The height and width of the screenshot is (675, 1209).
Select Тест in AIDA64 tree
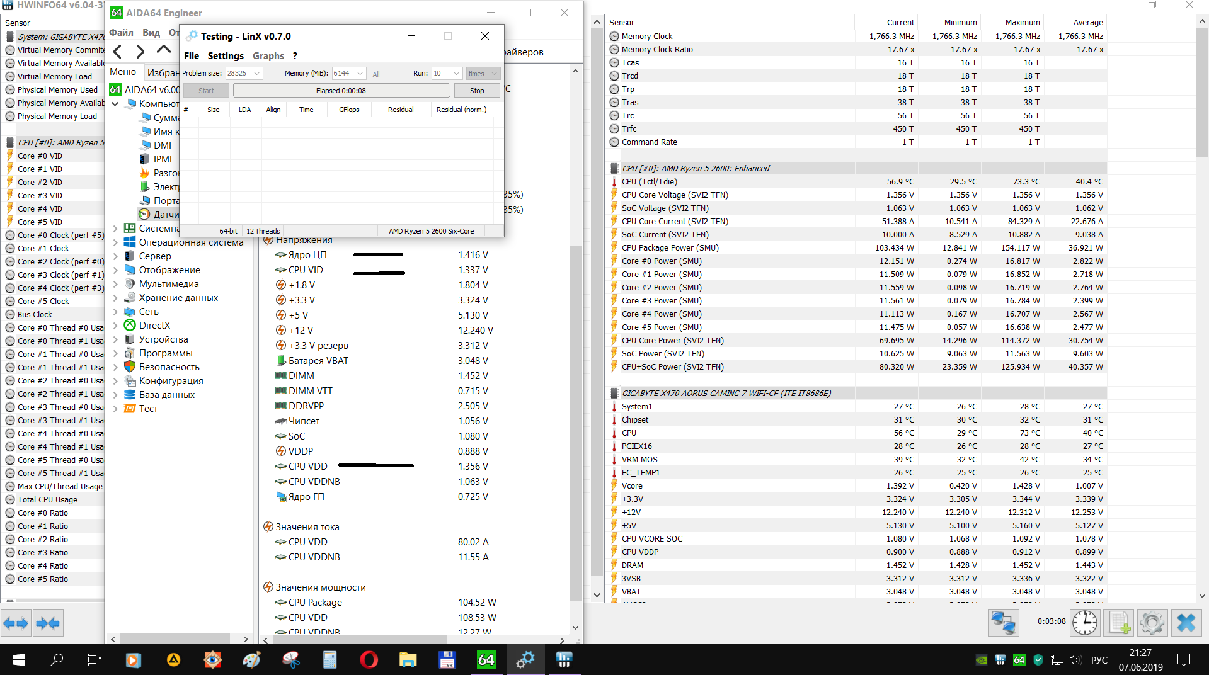149,409
